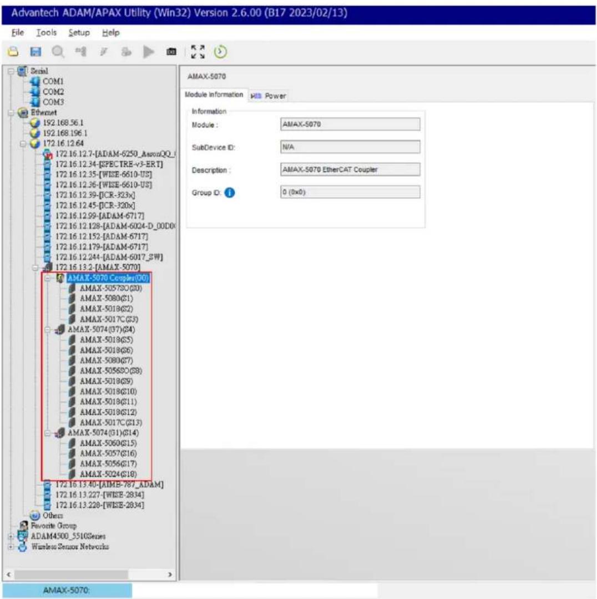This screenshot has width=597, height=599.
Task: Click the camera snapshot toolbar icon
Action: point(171,52)
